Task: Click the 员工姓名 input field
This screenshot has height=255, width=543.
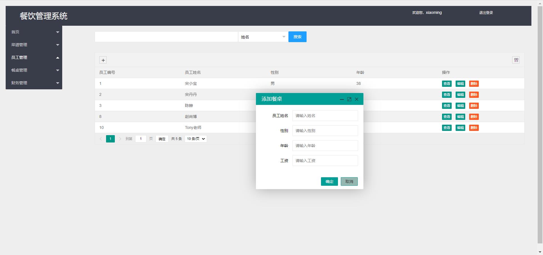Action: click(x=325, y=116)
